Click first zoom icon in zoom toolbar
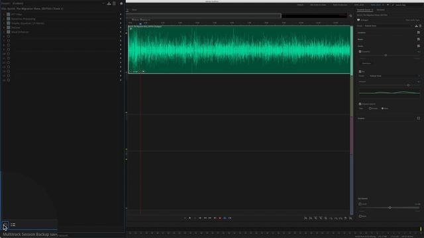 click(305, 218)
